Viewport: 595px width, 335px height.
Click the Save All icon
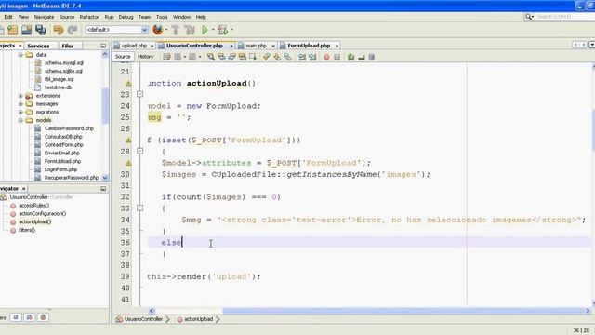coord(40,30)
